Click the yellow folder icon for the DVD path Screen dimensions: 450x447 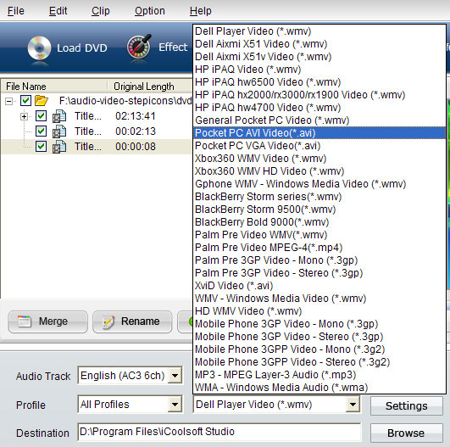click(x=42, y=101)
